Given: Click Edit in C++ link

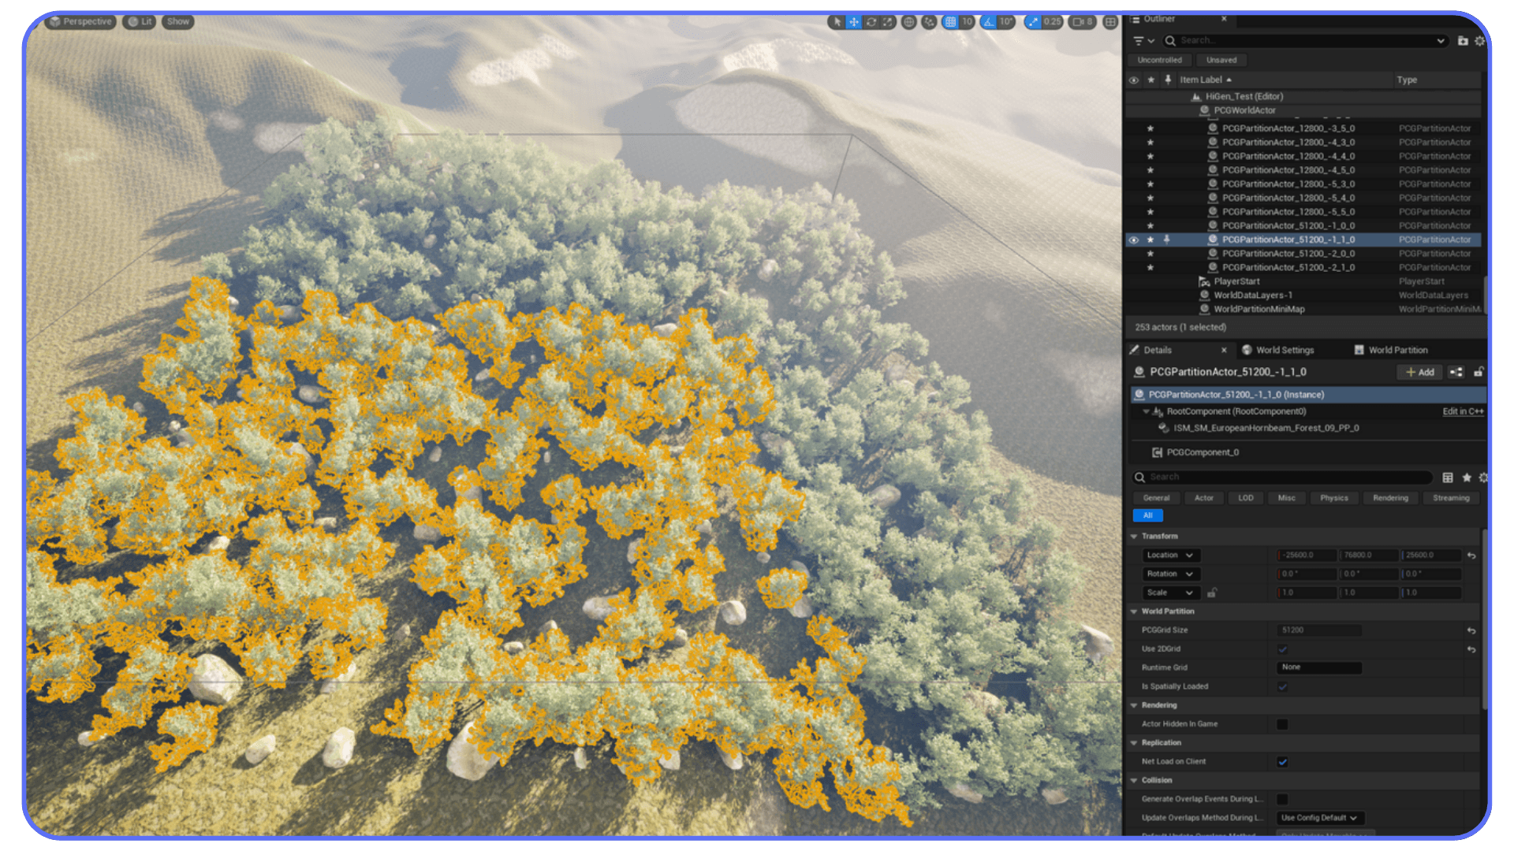Looking at the screenshot, I should click(1463, 411).
